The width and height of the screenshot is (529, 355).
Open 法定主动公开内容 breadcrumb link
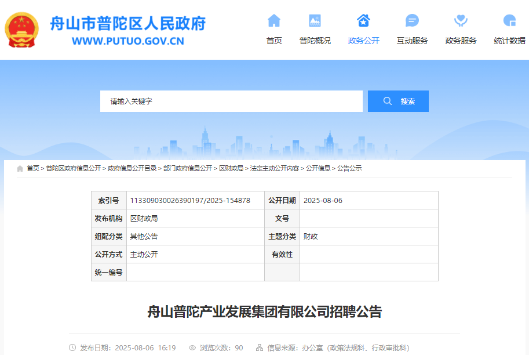pyautogui.click(x=274, y=168)
